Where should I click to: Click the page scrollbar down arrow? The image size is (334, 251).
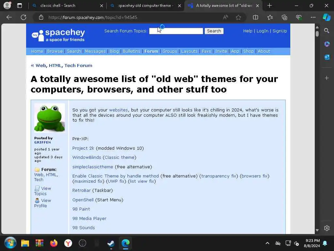coord(317,230)
